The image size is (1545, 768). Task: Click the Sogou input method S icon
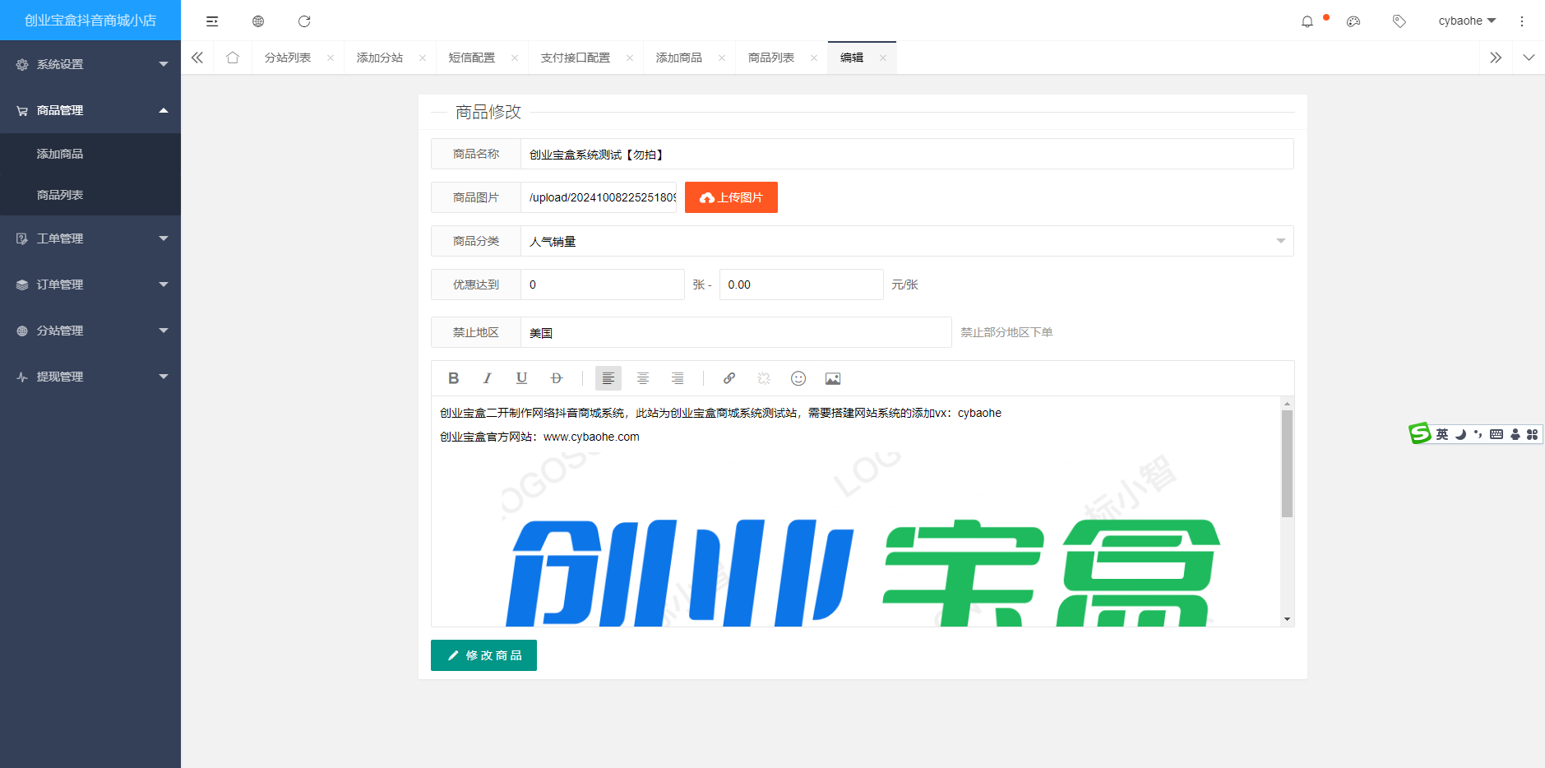[1420, 433]
